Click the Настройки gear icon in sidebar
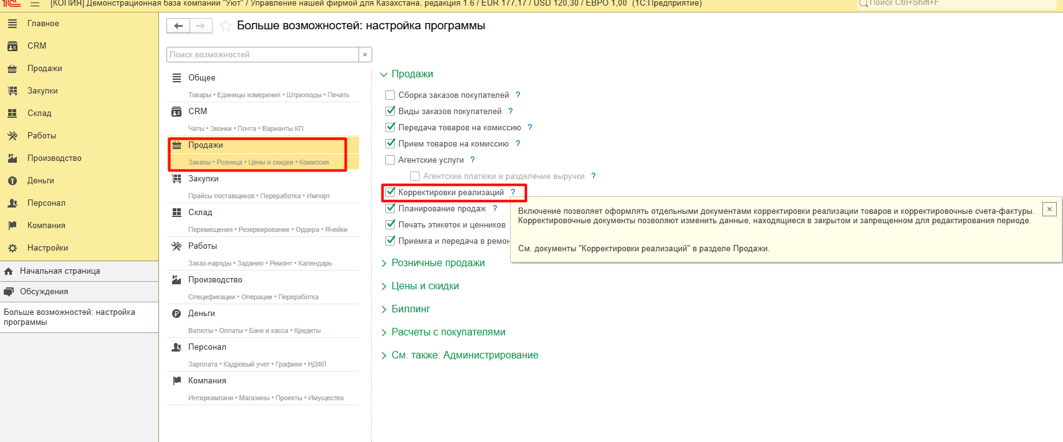 pos(12,248)
